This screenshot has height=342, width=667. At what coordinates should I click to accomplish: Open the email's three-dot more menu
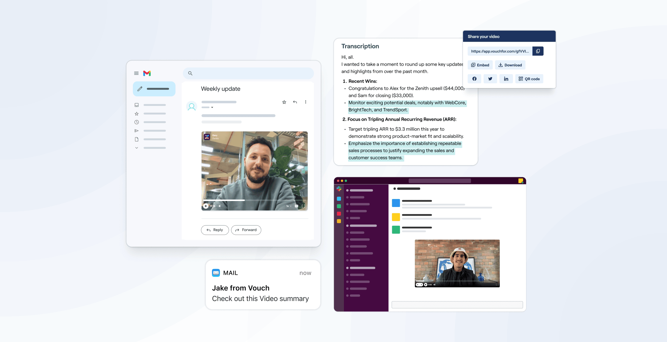tap(306, 102)
